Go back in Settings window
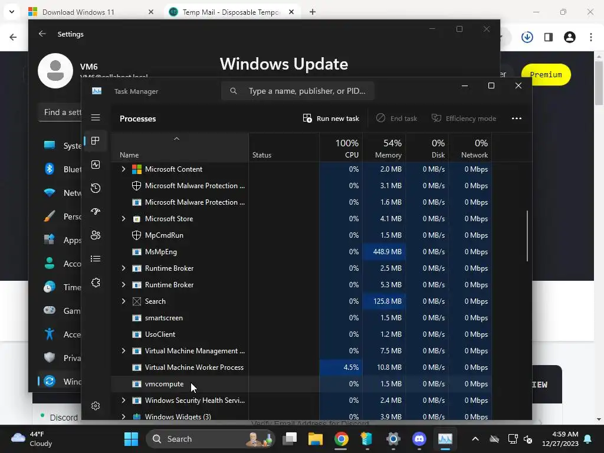 [42, 34]
